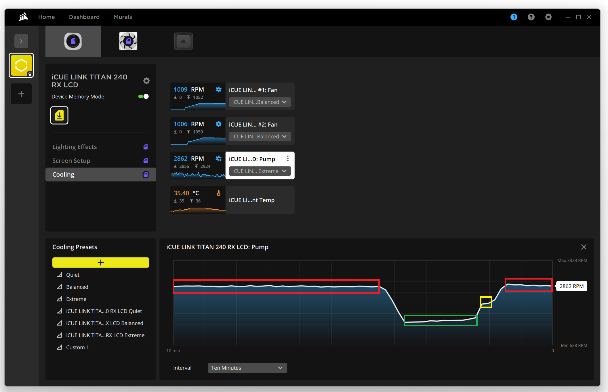608x392 pixels.
Task: Open the Interval Ten Minutes dropdown
Action: [247, 368]
